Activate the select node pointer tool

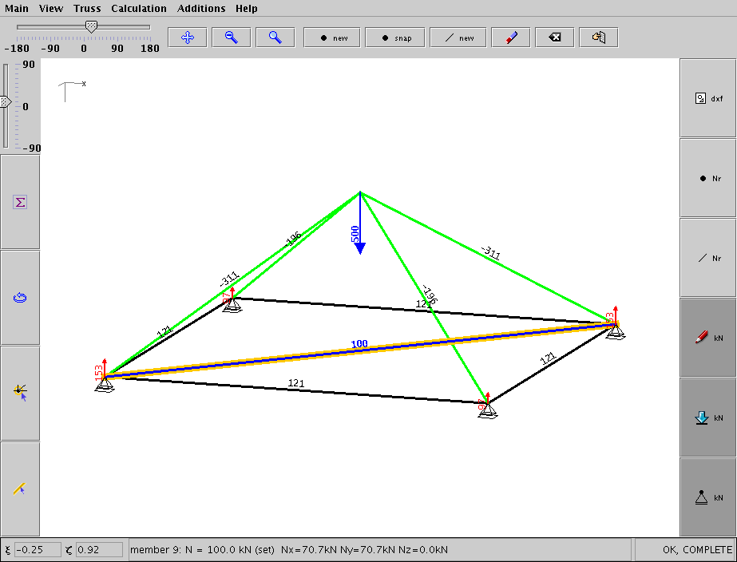click(20, 392)
